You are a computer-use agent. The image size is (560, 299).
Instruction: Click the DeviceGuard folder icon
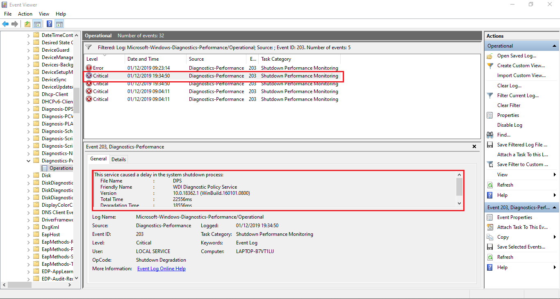(x=36, y=50)
